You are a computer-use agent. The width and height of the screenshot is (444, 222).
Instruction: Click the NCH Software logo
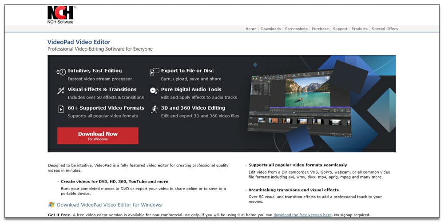[61, 15]
